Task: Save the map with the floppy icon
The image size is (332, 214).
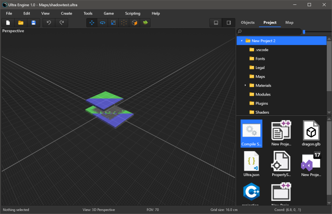Action: coord(33,23)
